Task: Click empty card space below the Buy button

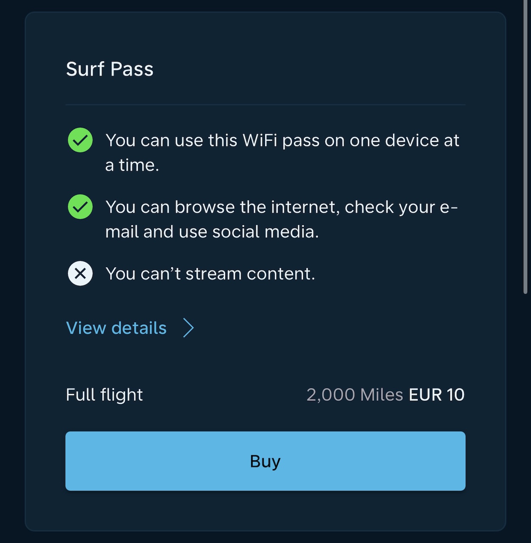Action: [x=265, y=511]
